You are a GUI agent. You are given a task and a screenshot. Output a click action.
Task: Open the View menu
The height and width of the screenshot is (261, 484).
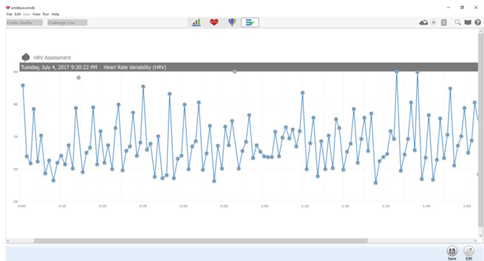point(35,14)
